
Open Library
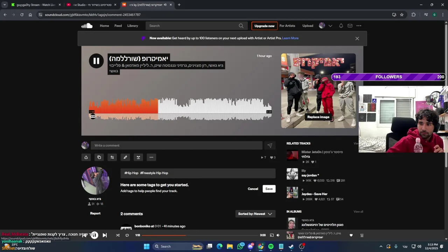(x=133, y=26)
